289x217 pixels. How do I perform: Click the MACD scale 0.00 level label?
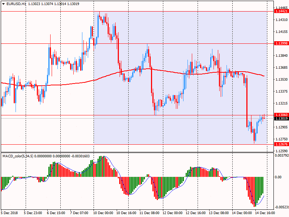click(279, 177)
